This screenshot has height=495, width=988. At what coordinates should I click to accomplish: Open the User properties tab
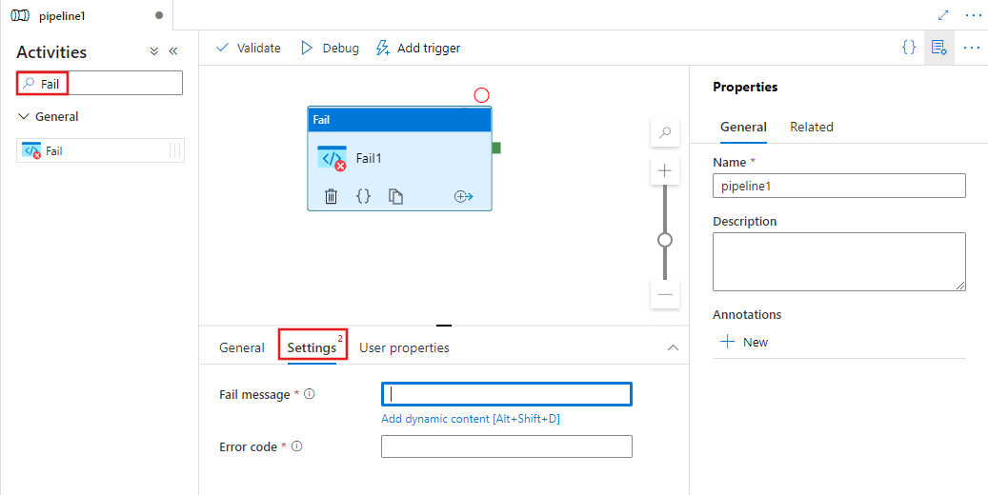point(405,347)
